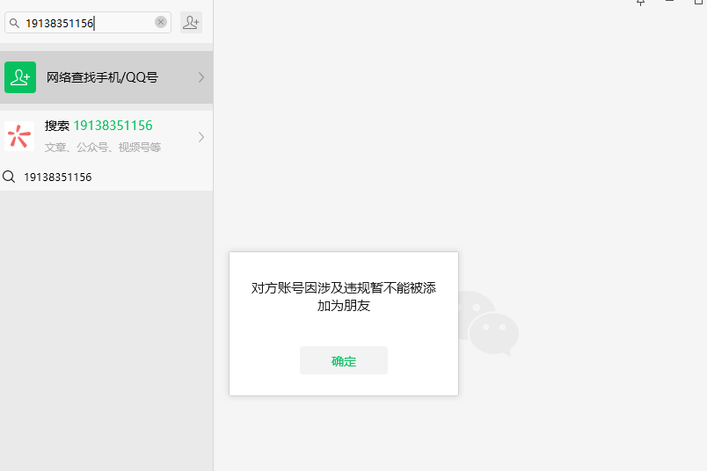
Task: Expand the 搜索 19138351156 row chevron
Action: (201, 137)
